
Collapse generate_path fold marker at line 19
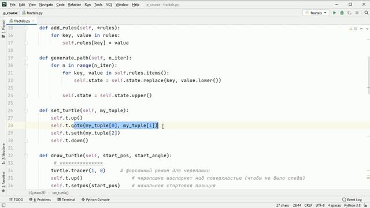tap(25, 58)
